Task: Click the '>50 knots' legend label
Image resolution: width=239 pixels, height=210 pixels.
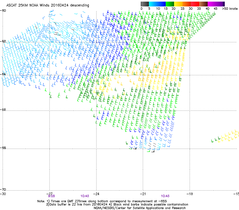Action: 230,9
